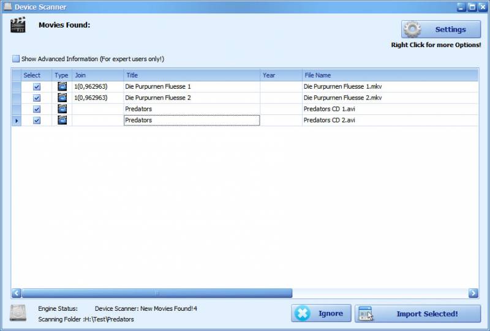The width and height of the screenshot is (490, 331).
Task: Maximize the Device Scanner window
Action: (472, 7)
